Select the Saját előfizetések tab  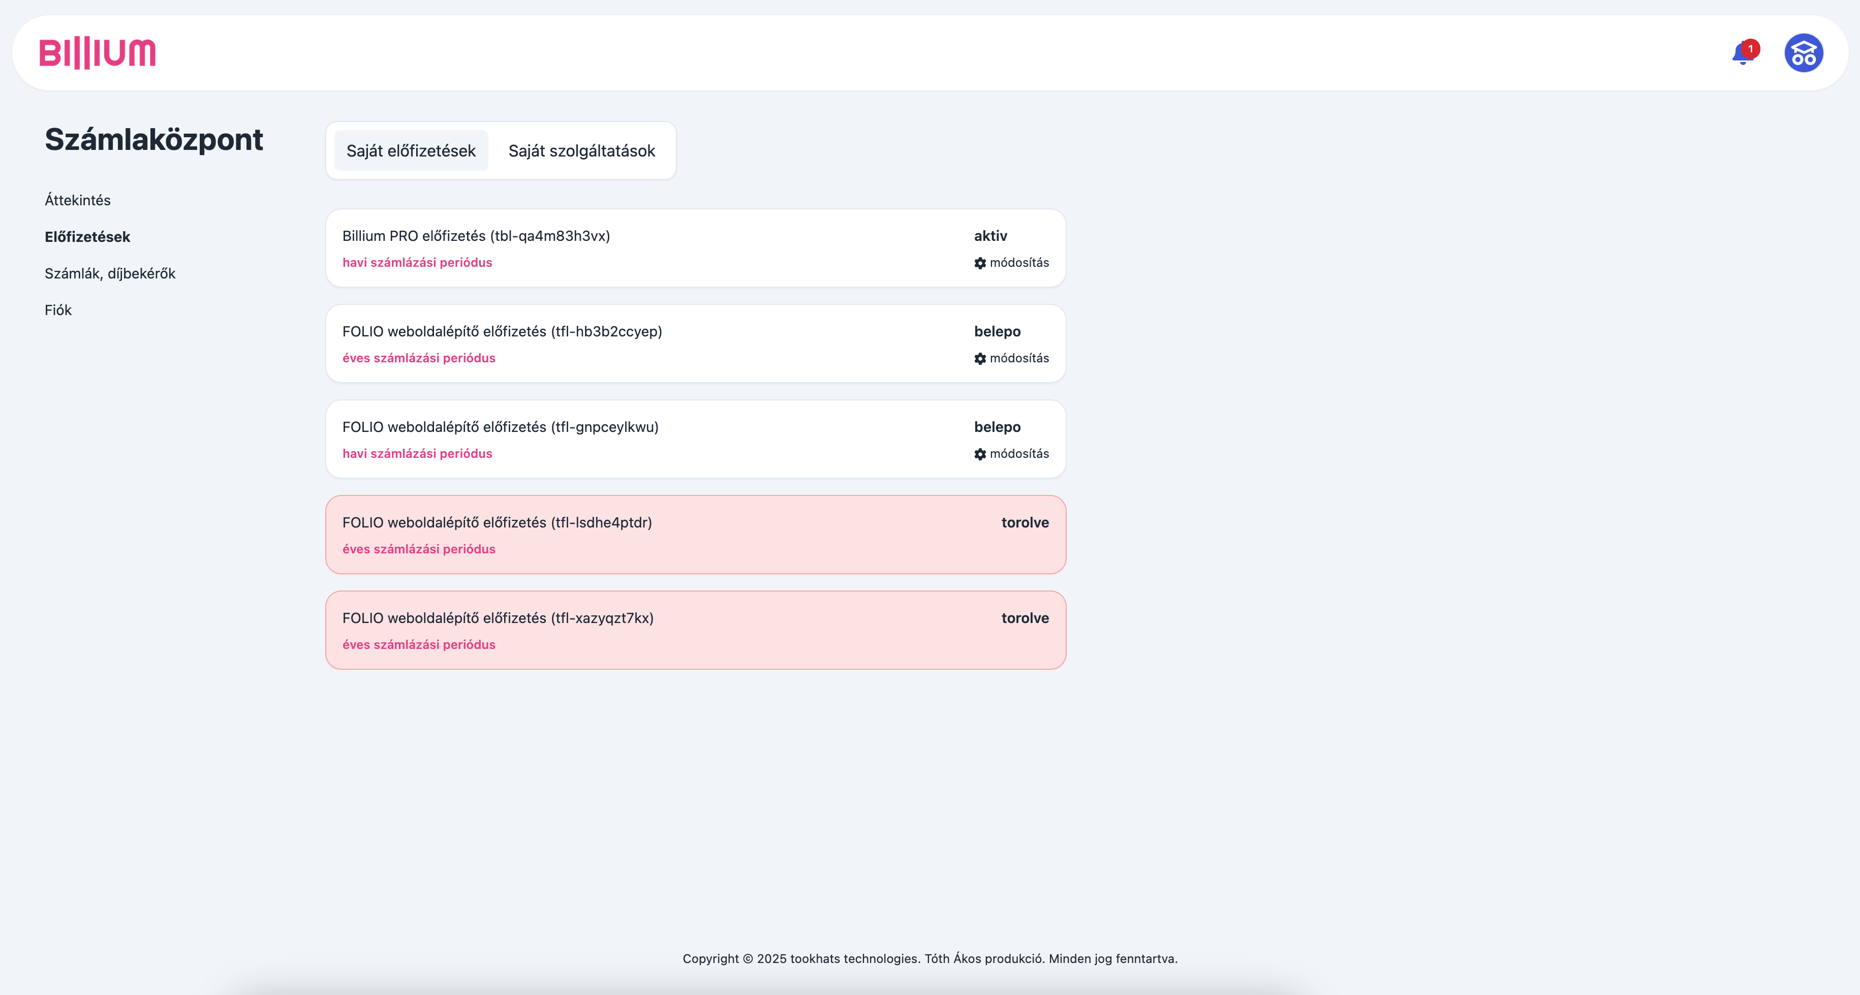[411, 150]
